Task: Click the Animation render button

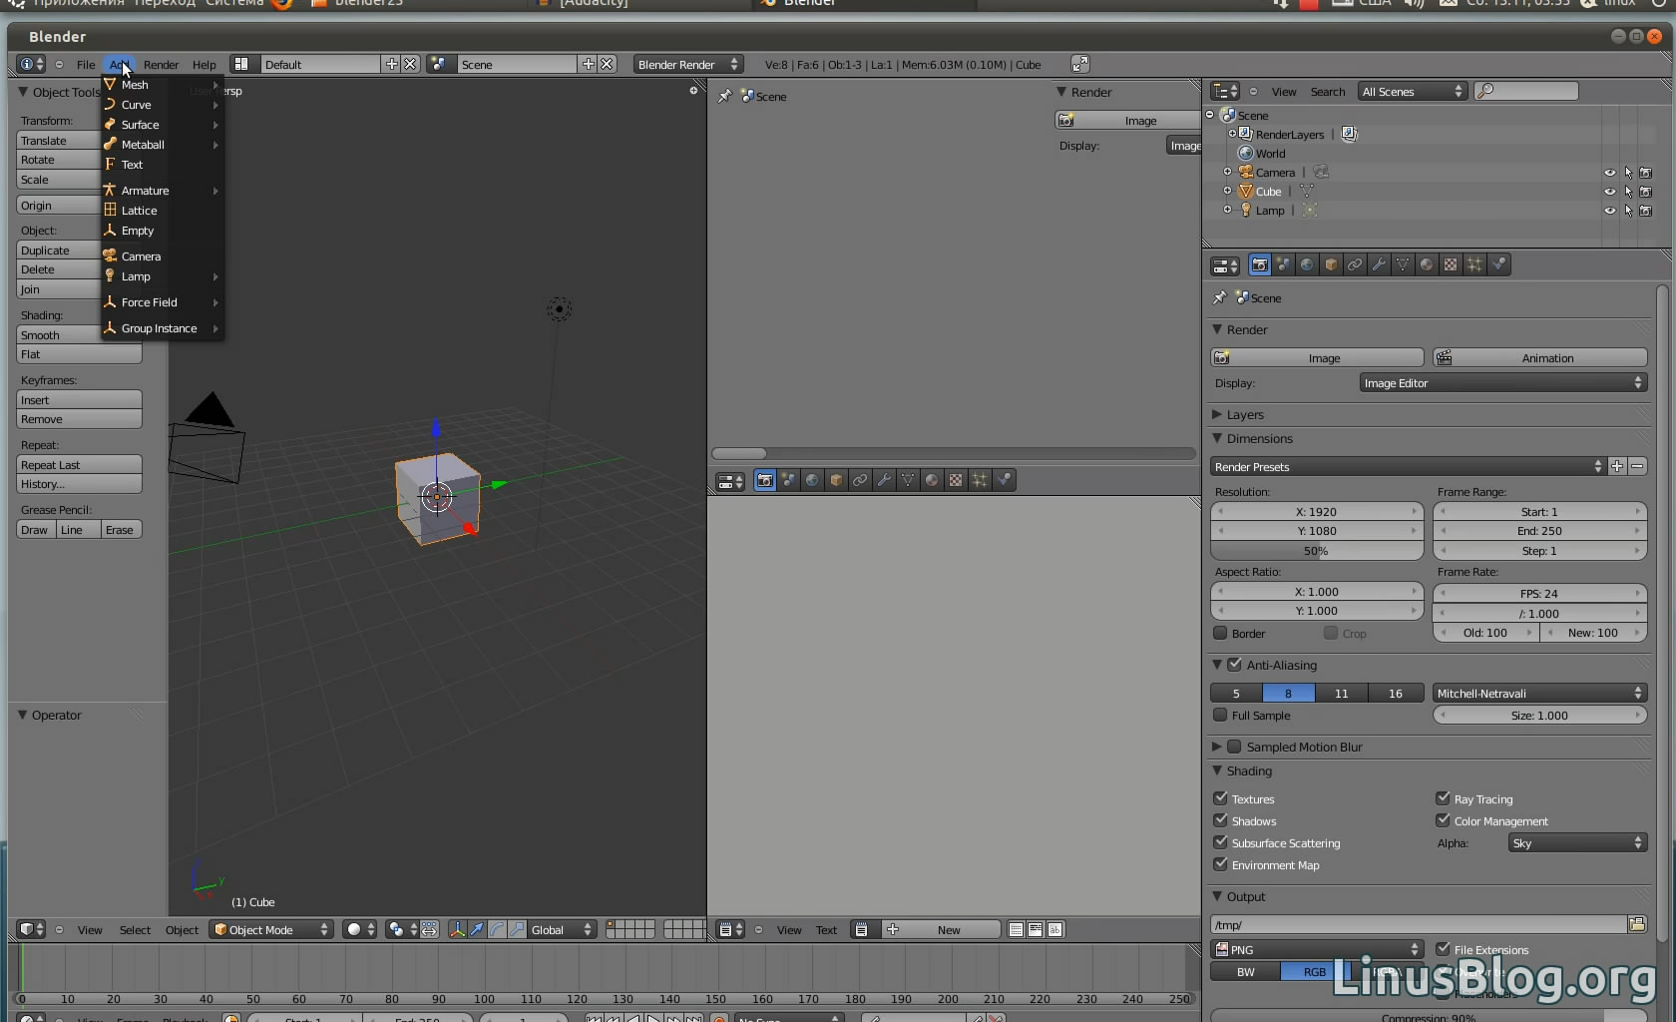Action: point(1539,357)
